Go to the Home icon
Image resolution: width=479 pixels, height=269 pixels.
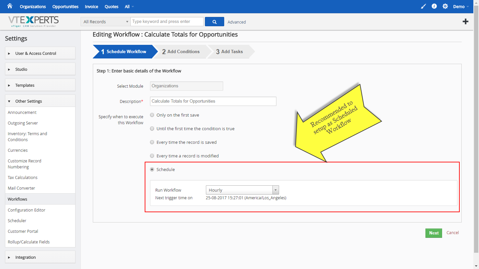[10, 6]
